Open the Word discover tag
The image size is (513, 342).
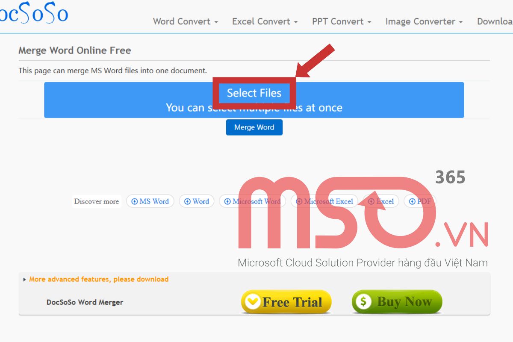tap(196, 201)
